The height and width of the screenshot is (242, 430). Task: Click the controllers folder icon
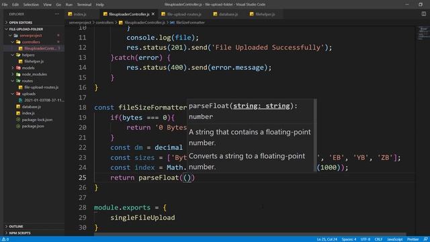click(x=18, y=42)
